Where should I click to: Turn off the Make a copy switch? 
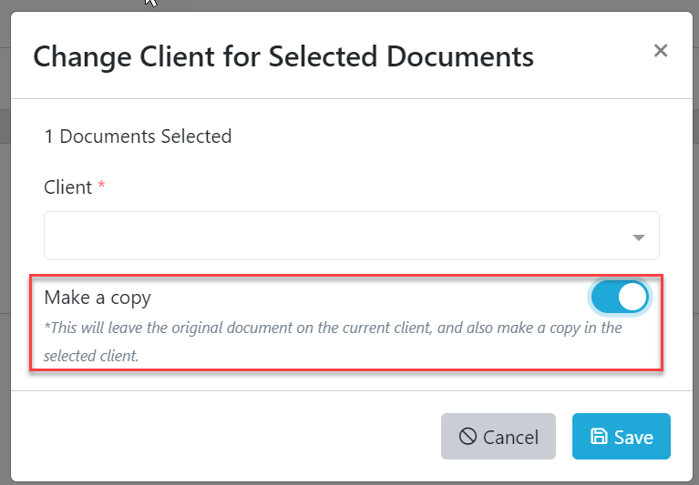[x=620, y=297]
